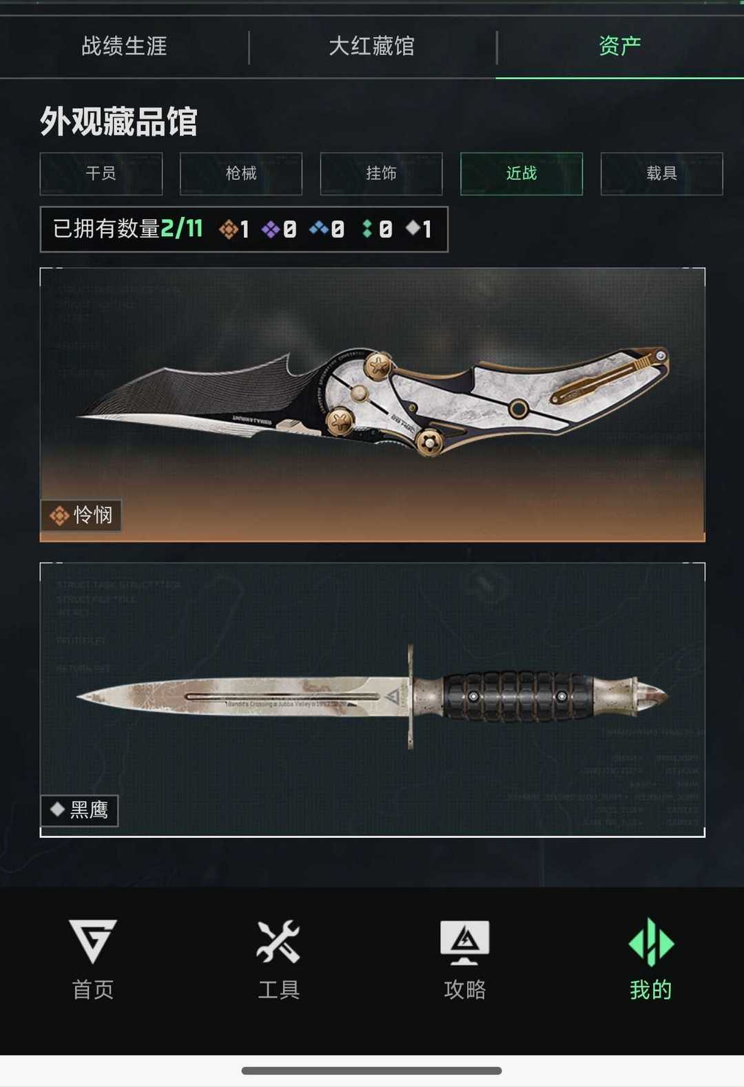Click white rarity diamond icon in count bar
The image size is (744, 1087).
[x=413, y=227]
